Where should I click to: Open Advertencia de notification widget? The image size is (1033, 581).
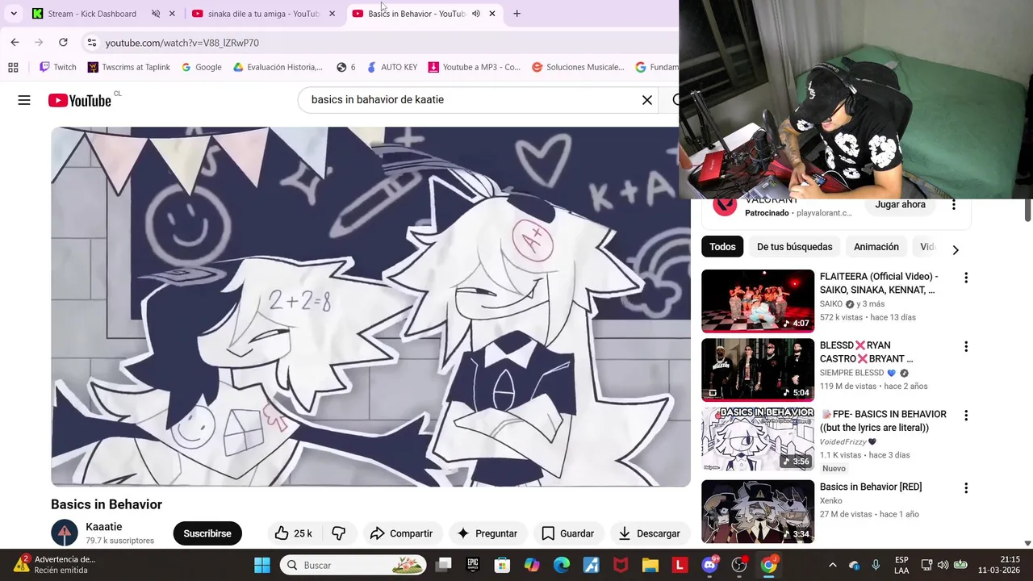(x=53, y=565)
